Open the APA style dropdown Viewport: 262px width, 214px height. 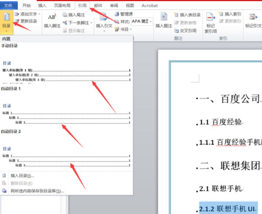click(x=151, y=22)
